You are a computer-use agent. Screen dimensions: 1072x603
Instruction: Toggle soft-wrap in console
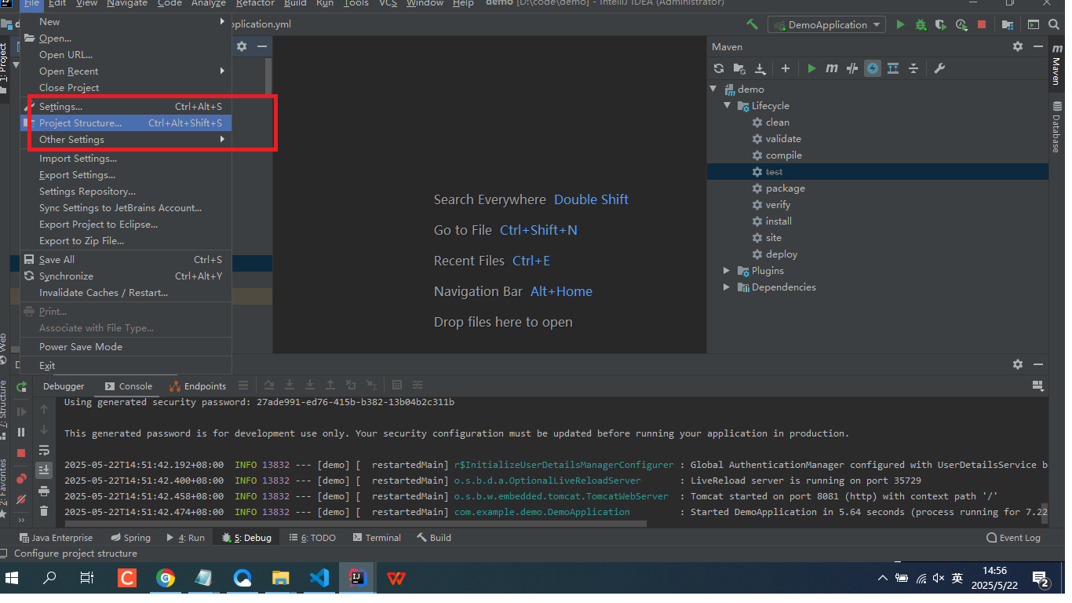click(x=44, y=450)
